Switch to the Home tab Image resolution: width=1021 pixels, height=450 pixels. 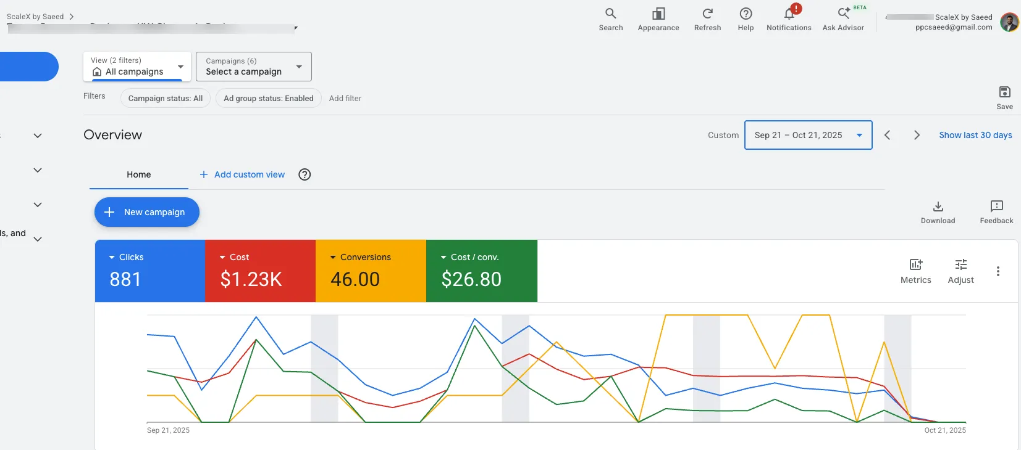coord(139,174)
